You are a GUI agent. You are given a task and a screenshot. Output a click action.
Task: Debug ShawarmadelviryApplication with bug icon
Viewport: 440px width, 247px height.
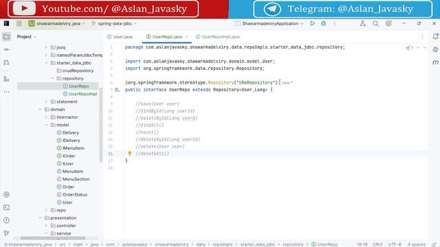(x=324, y=23)
